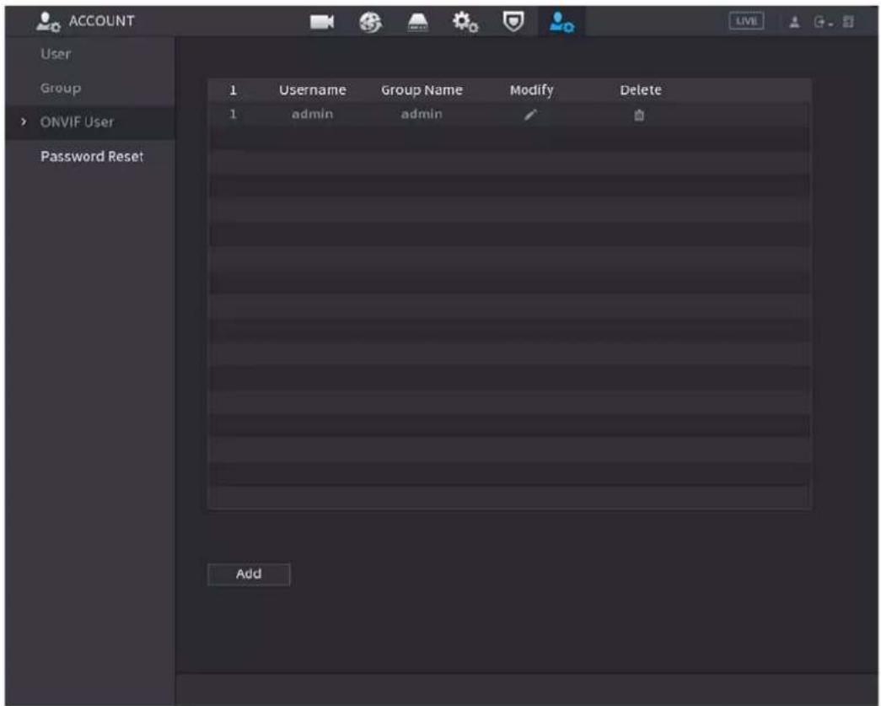Click the pencil icon for admin
The height and width of the screenshot is (706, 881).
pos(530,115)
